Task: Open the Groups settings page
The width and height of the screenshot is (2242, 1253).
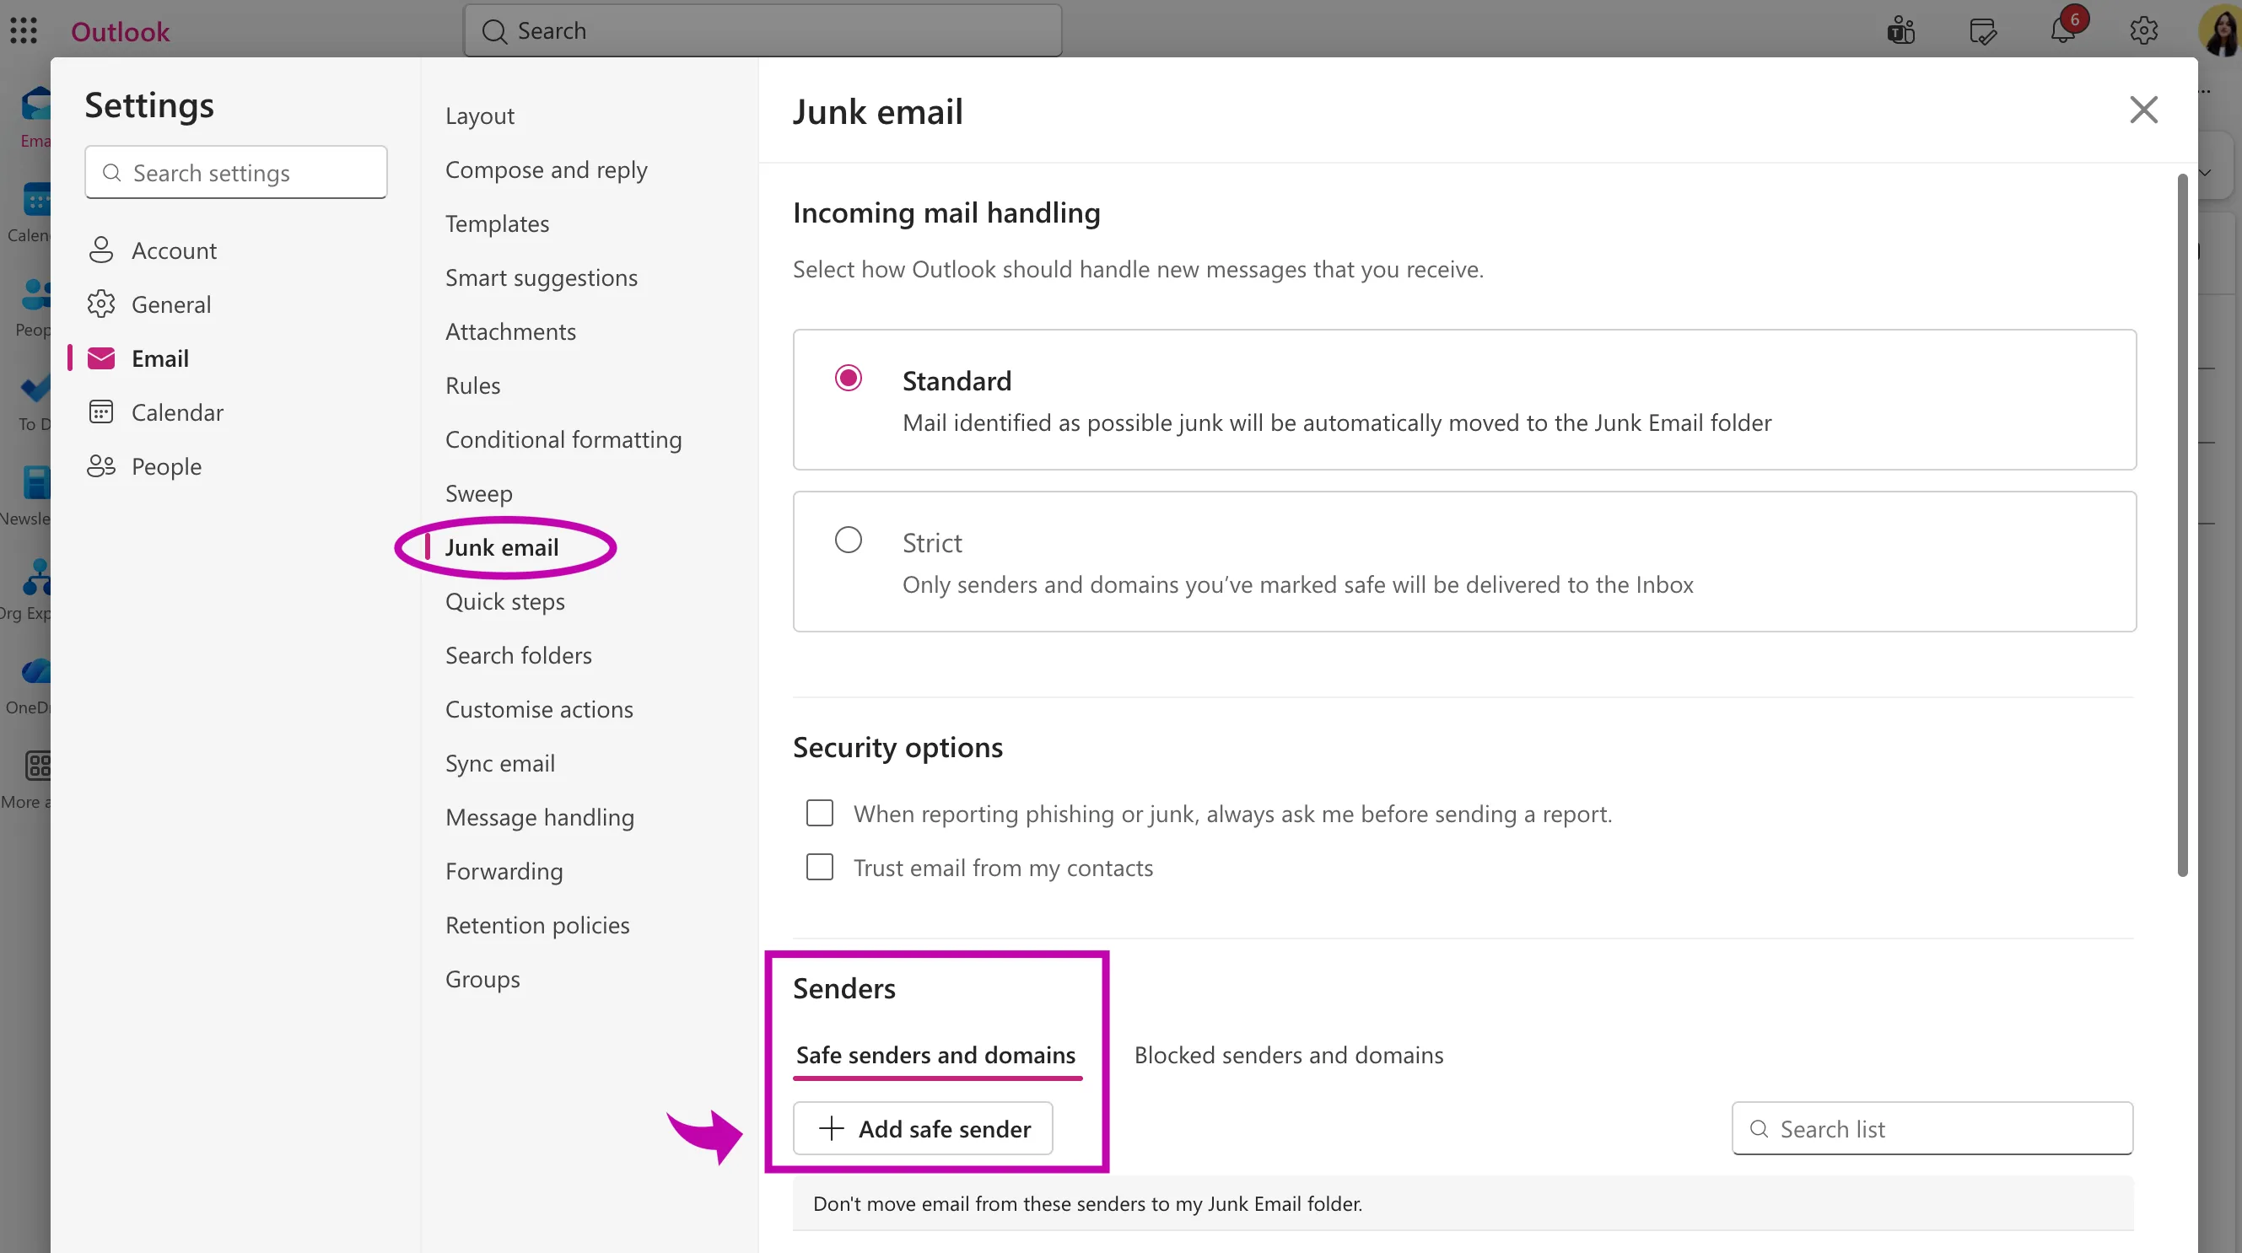Action: [482, 979]
